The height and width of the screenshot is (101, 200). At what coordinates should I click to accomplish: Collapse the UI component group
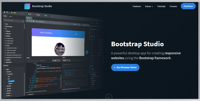tap(5, 29)
